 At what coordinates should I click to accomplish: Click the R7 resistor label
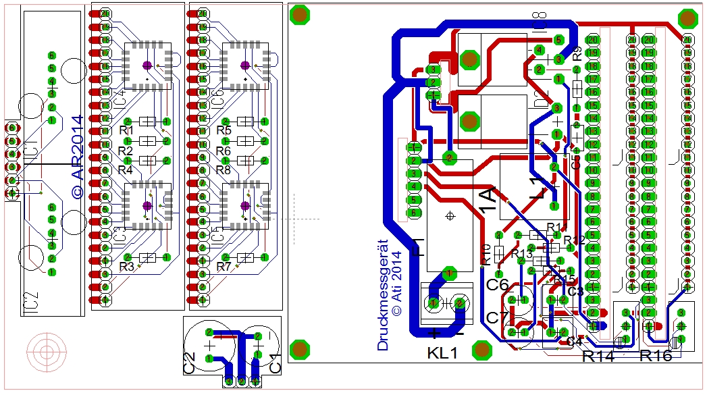click(224, 267)
